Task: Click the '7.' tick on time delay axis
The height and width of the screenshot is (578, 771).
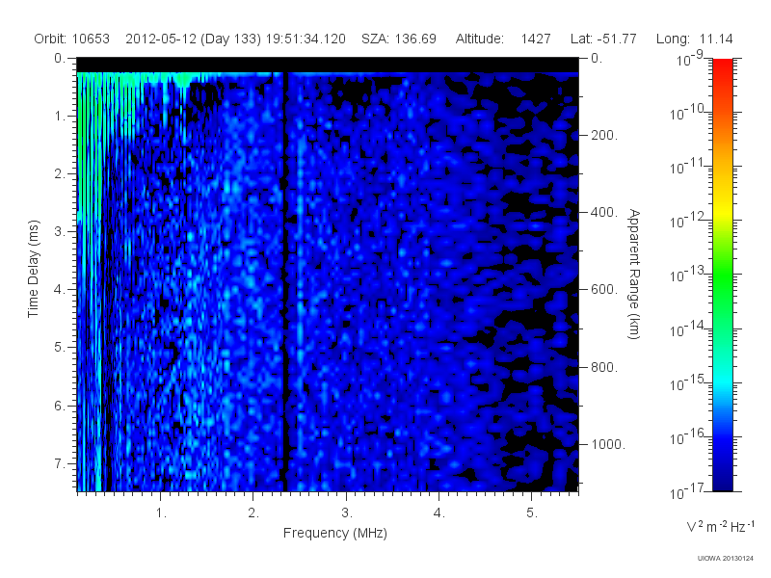Action: coord(59,463)
